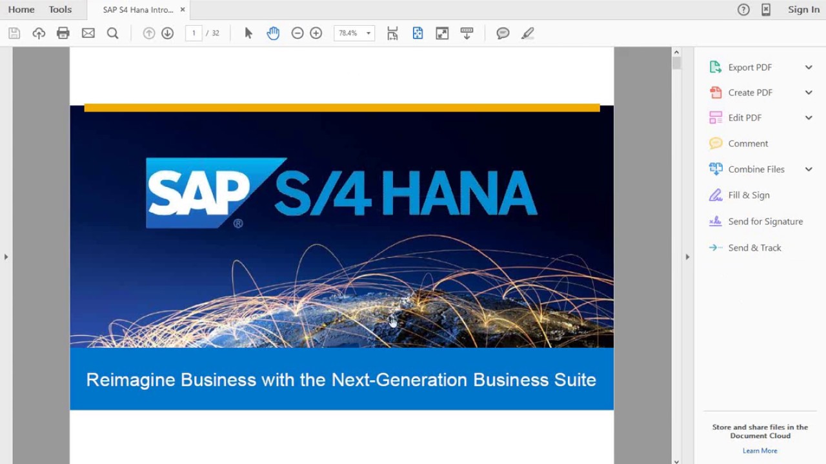Zoom out with the minus icon
The height and width of the screenshot is (464, 826).
pos(297,34)
